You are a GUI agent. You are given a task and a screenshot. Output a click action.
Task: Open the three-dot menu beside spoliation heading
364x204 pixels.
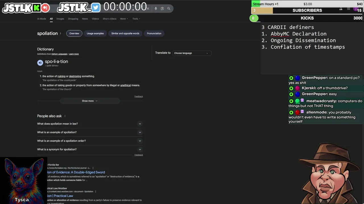click(x=60, y=33)
